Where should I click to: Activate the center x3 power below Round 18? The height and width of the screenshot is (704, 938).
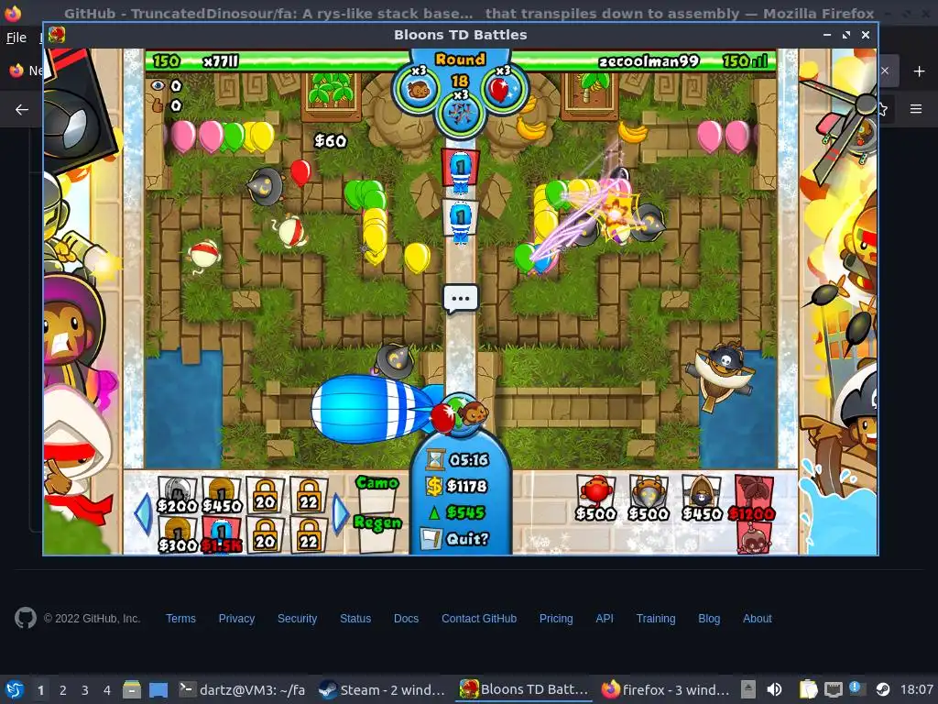click(x=460, y=112)
